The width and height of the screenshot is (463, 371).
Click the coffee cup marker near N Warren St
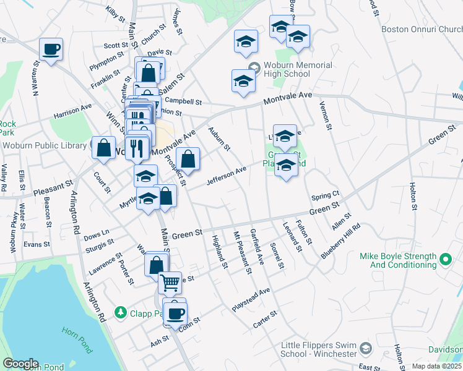click(51, 50)
